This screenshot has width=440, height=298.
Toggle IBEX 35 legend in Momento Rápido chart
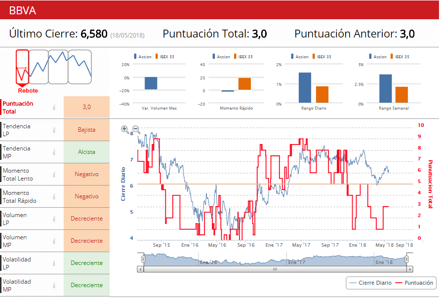243,57
